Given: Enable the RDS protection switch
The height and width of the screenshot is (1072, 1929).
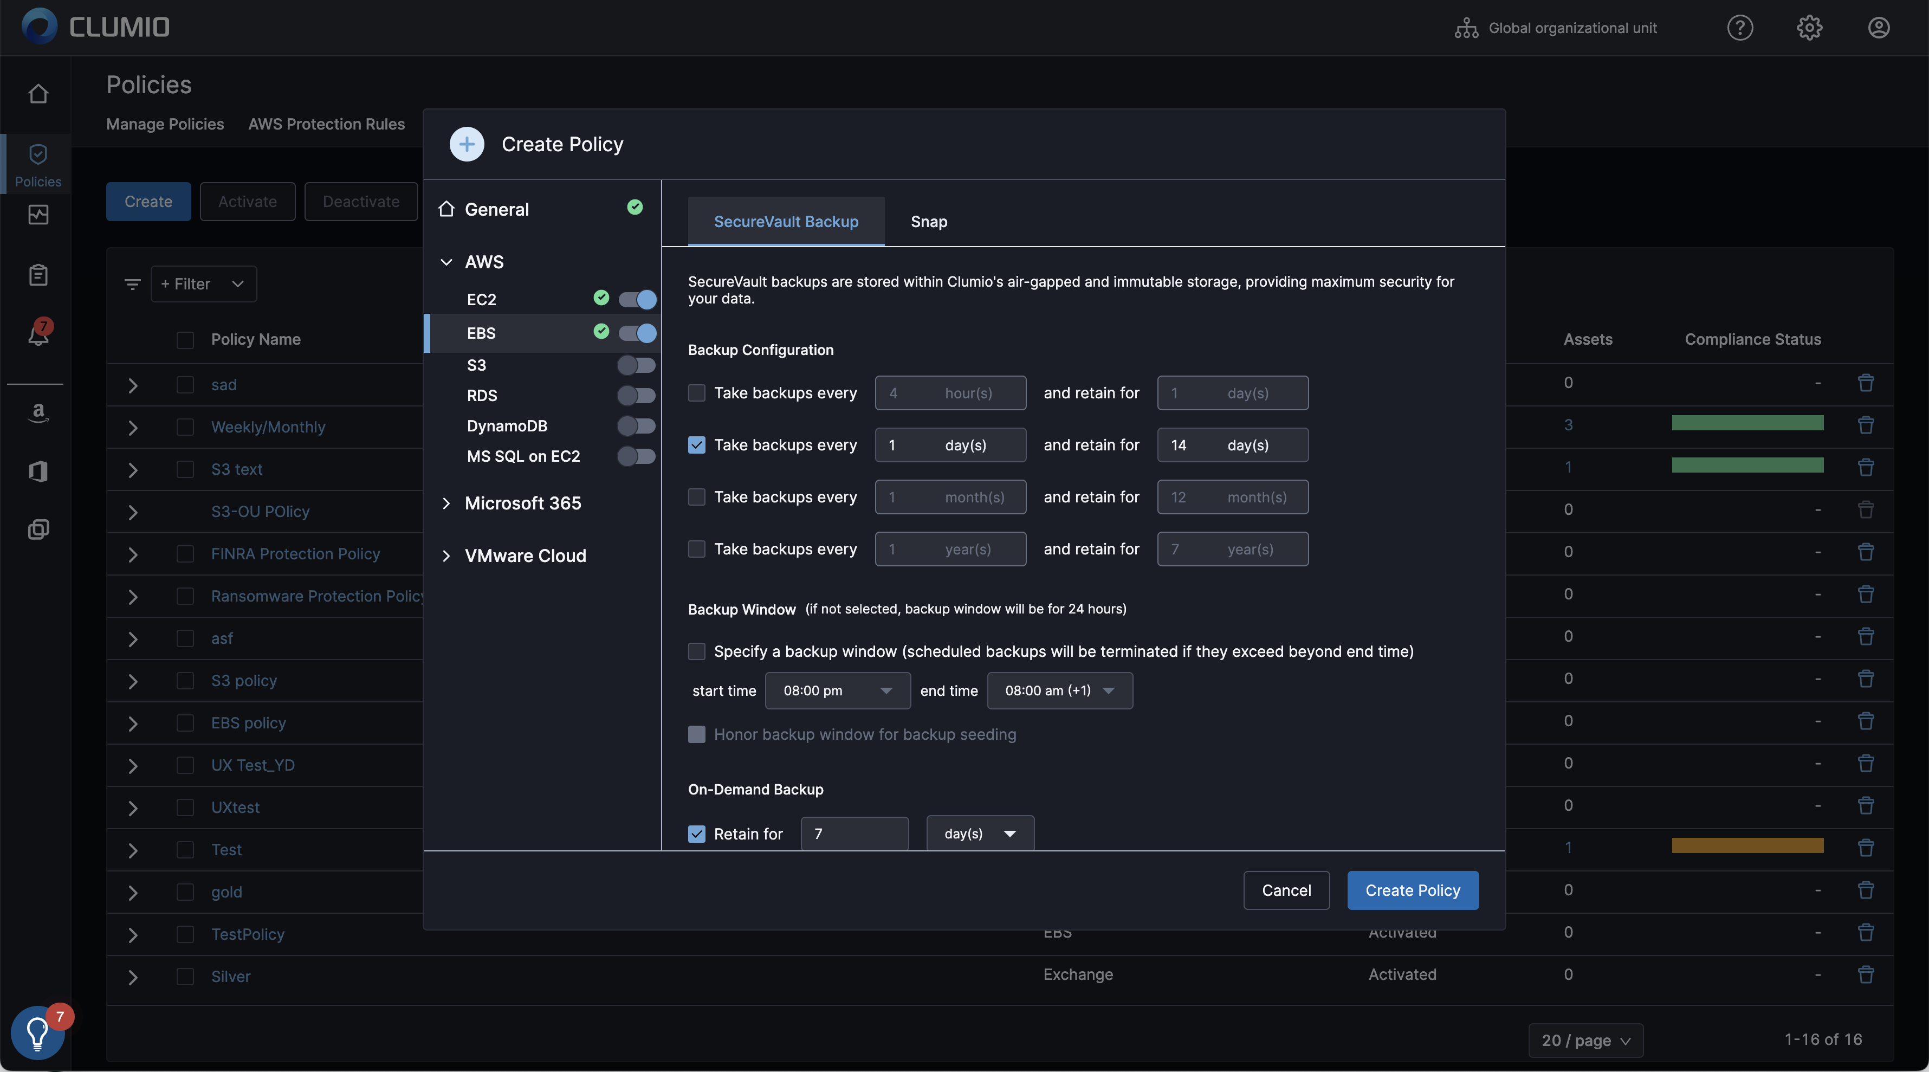Looking at the screenshot, I should pyautogui.click(x=636, y=395).
